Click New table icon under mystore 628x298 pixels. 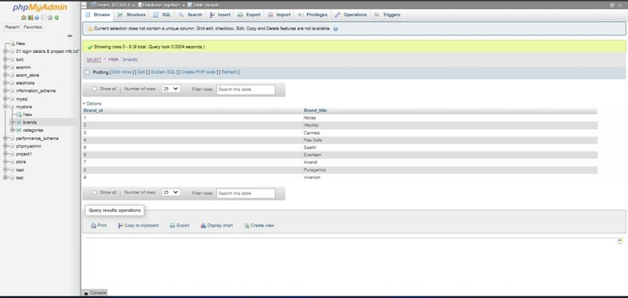tap(19, 115)
